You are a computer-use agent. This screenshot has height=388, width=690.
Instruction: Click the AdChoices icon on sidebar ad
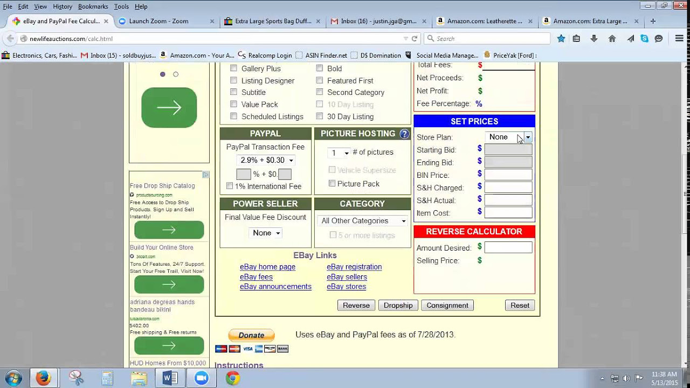[x=205, y=175]
